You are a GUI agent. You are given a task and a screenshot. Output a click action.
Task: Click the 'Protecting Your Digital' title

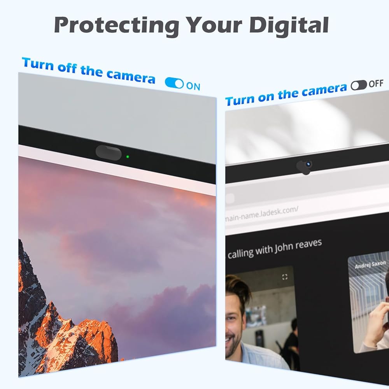[191, 25]
